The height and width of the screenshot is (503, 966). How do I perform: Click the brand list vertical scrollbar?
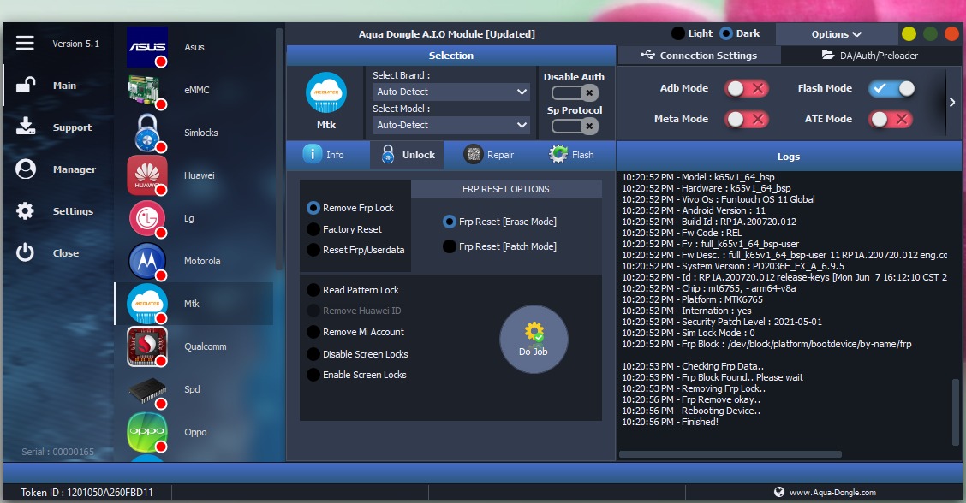(x=279, y=148)
